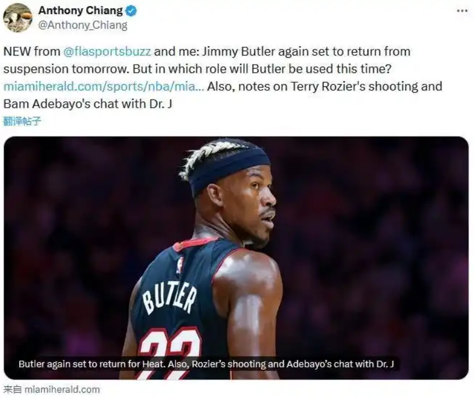Click the NBA logo on the jersey
Image resolution: width=474 pixels, height=399 pixels.
coord(180,264)
